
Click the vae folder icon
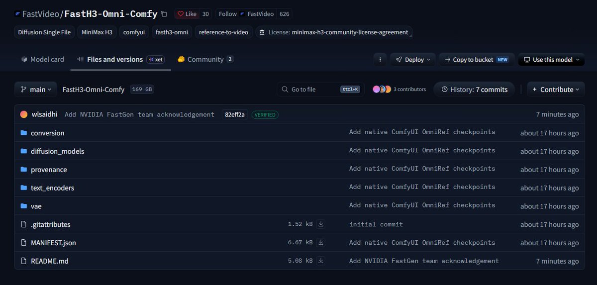pyautogui.click(x=23, y=206)
